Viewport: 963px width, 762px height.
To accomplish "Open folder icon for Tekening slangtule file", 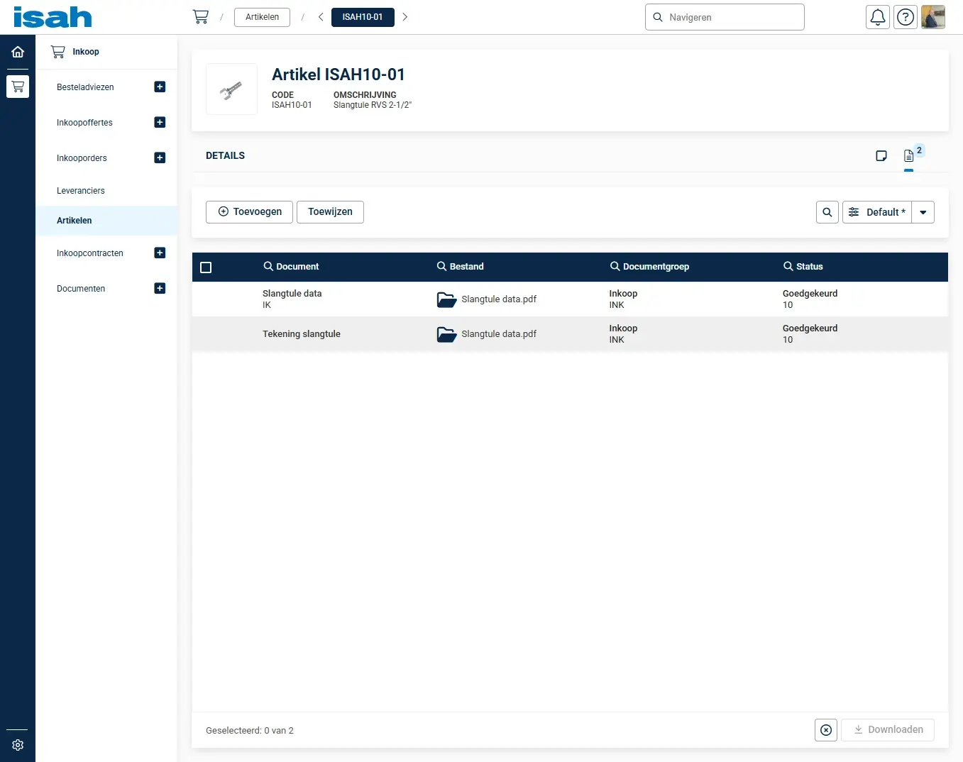I will [x=446, y=334].
